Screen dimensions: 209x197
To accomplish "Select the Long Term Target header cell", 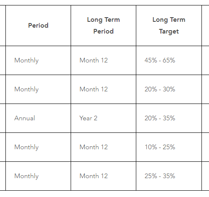I will click(169, 26).
